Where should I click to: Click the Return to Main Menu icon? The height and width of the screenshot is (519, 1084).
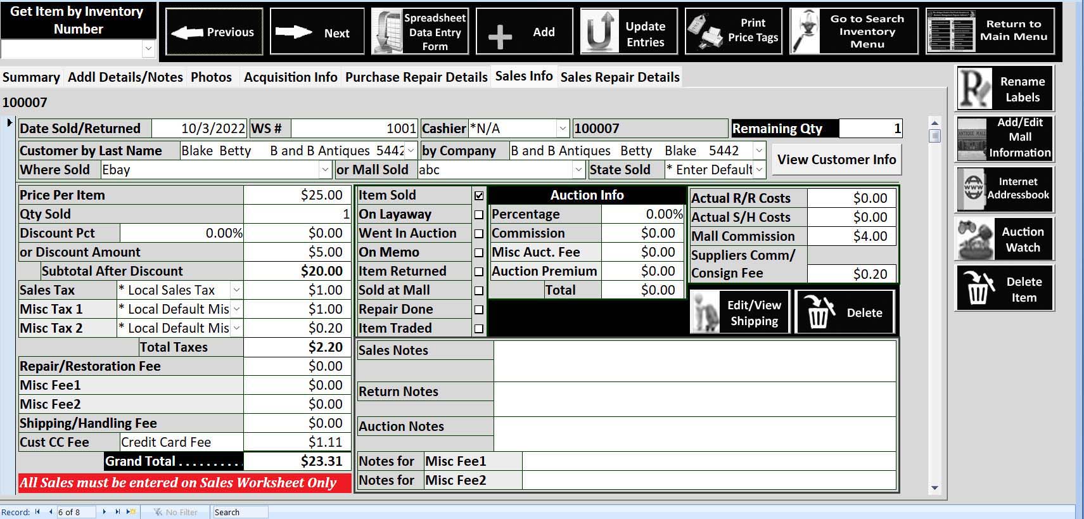951,32
